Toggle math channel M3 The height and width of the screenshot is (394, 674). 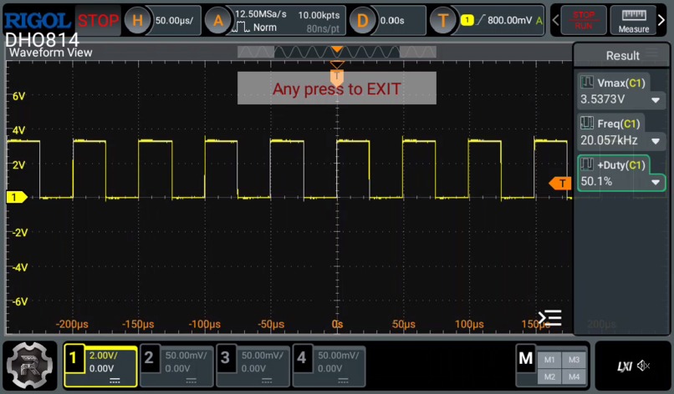[x=574, y=360]
